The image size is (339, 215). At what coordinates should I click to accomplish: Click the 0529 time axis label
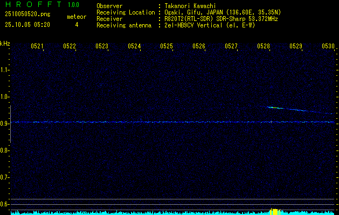click(x=296, y=46)
